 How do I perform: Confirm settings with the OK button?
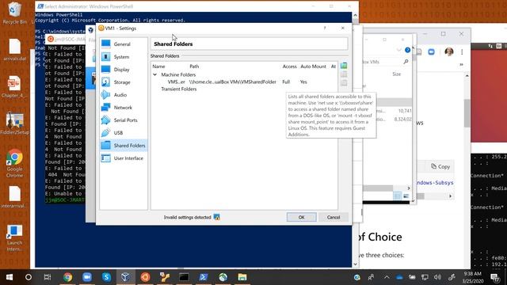click(301, 217)
